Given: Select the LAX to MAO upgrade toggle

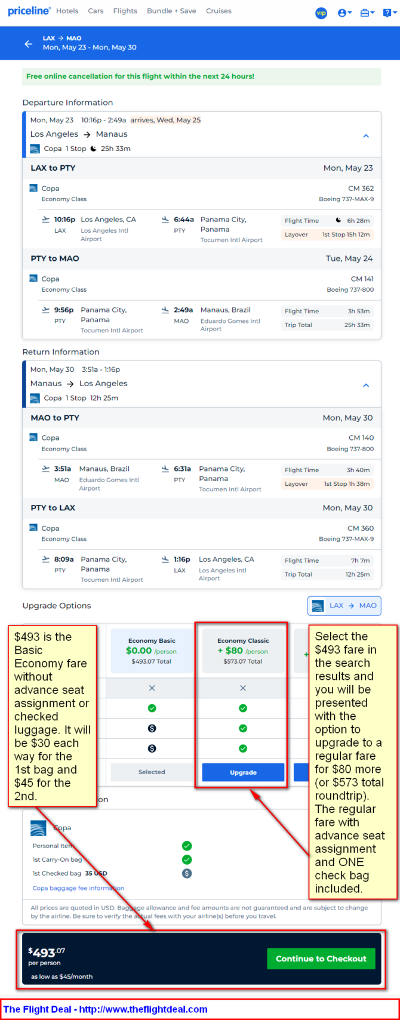Looking at the screenshot, I should coord(344,605).
